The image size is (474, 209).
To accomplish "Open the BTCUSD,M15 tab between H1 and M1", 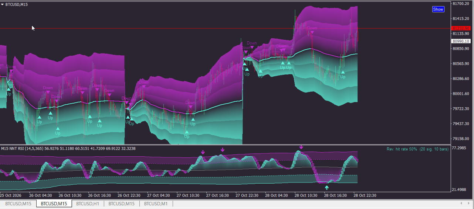I will [121, 203].
